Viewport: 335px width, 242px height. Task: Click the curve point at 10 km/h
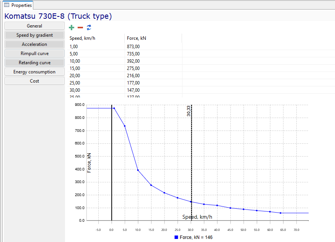[x=138, y=170]
